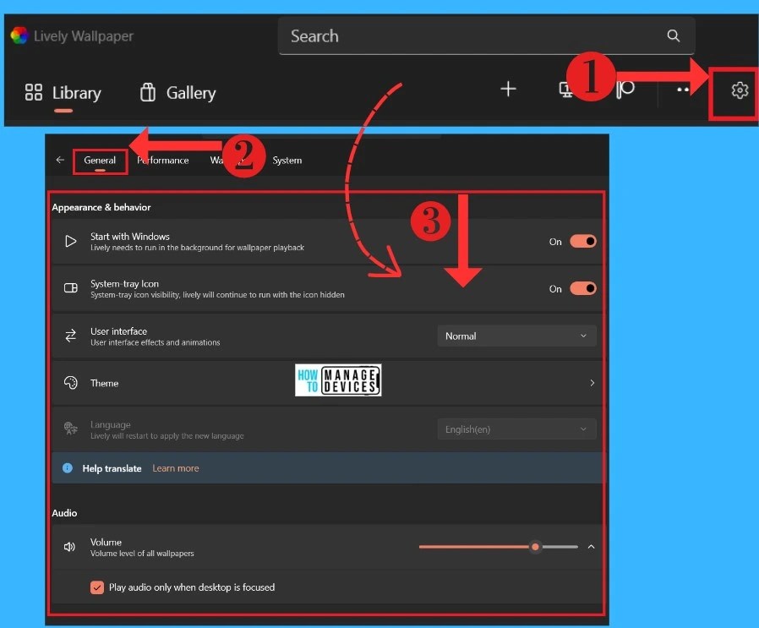
Task: Click the Lively Wallpaper logo icon
Action: pyautogui.click(x=19, y=35)
